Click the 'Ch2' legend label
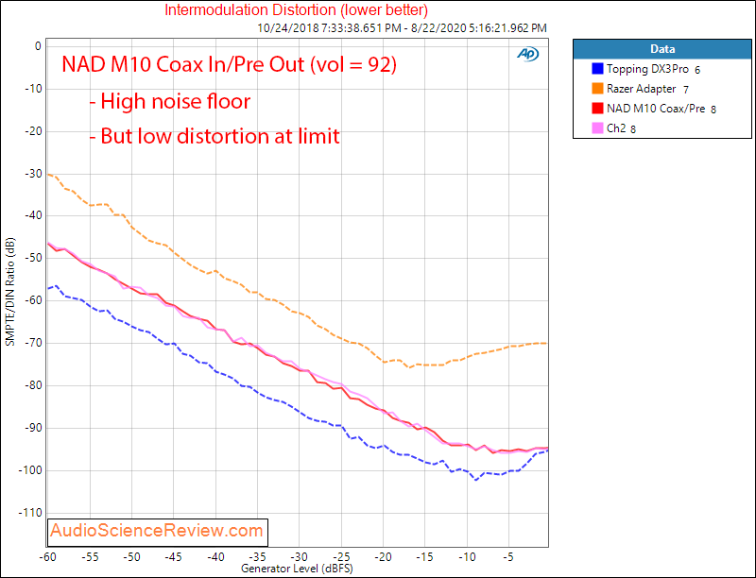Viewport: 756px width, 578px height. click(616, 128)
